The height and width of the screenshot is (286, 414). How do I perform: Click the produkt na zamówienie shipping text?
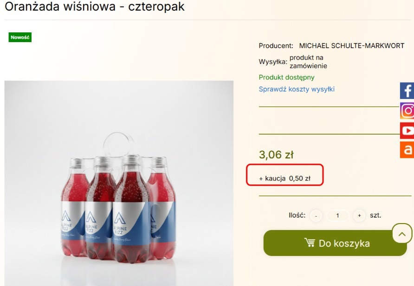[308, 62]
